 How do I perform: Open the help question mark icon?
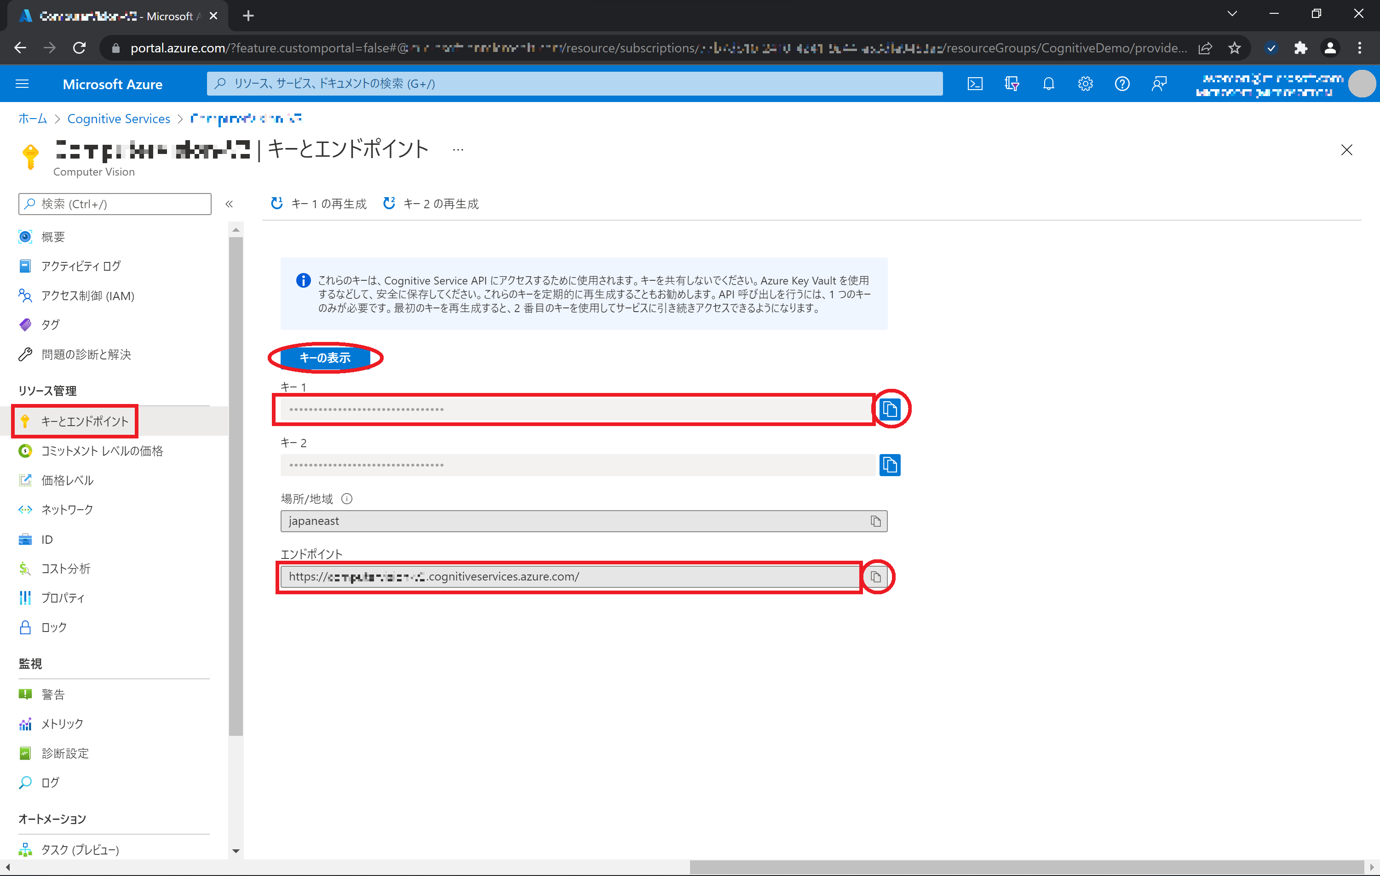click(x=1121, y=84)
